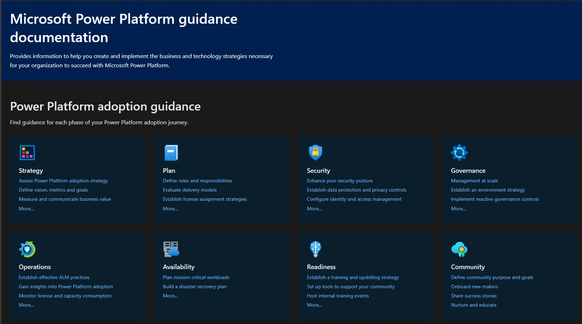Click the Strategy card icon
The height and width of the screenshot is (324, 582).
point(27,152)
